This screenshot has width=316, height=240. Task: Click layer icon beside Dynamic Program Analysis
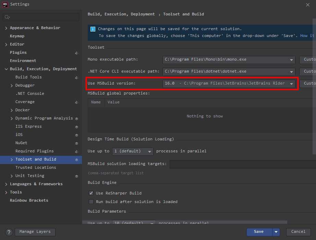76,119
